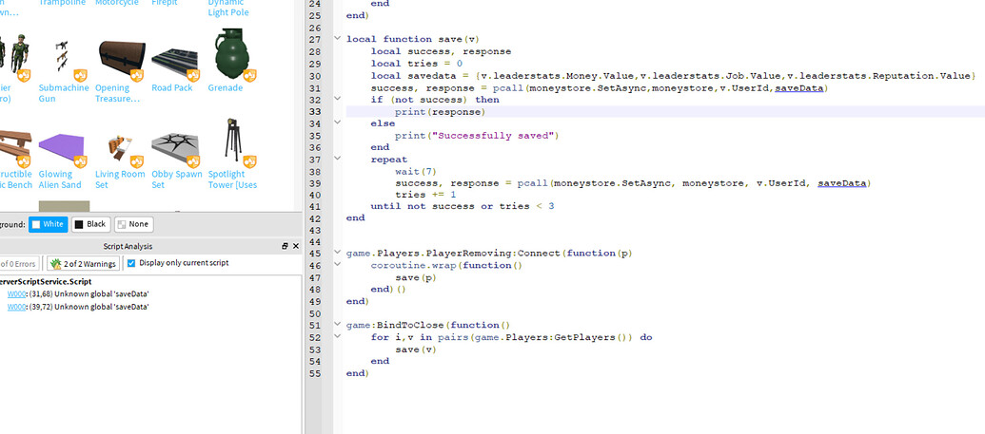Collapse the if block at line 32
This screenshot has height=434, width=985.
337,99
